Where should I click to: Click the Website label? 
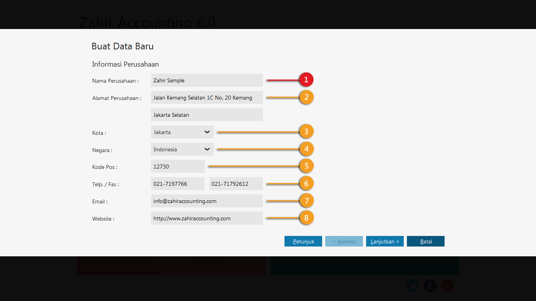[103, 219]
